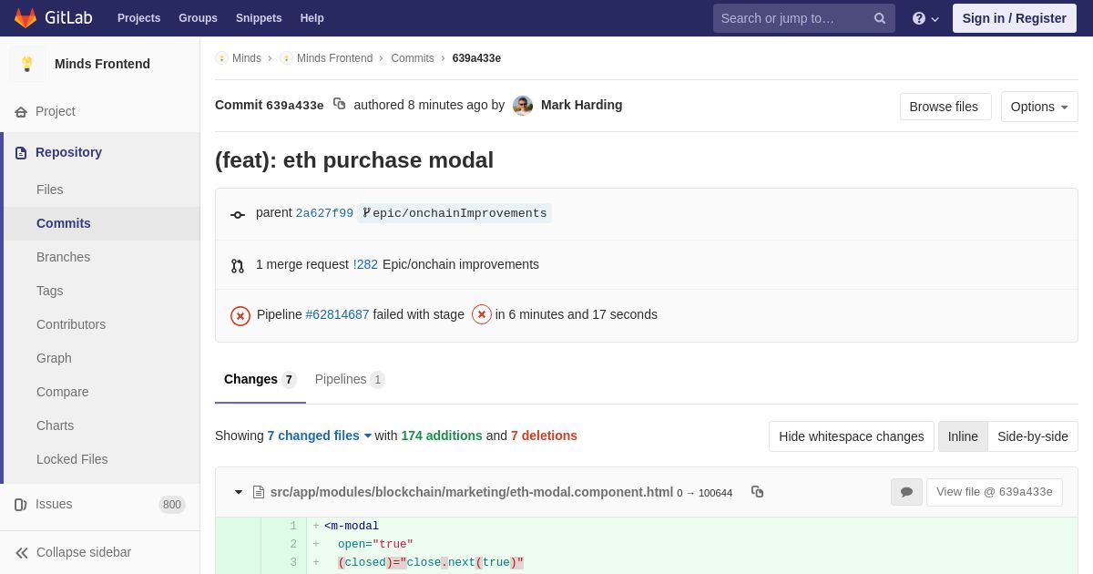Switch diff view to Side-by-side
1093x574 pixels.
1033,436
